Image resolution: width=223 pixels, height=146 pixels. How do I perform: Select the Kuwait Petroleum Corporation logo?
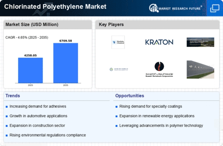[159, 69]
